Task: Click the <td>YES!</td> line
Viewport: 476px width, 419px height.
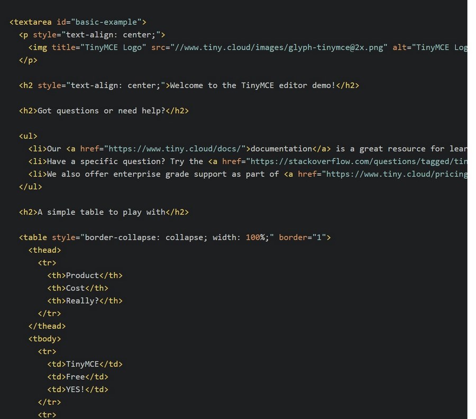Action: click(78, 389)
